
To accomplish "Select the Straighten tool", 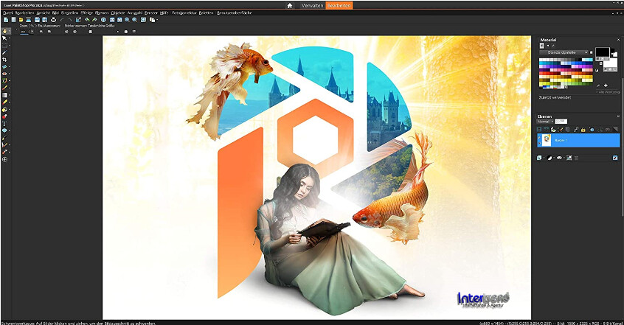I will coord(4,66).
